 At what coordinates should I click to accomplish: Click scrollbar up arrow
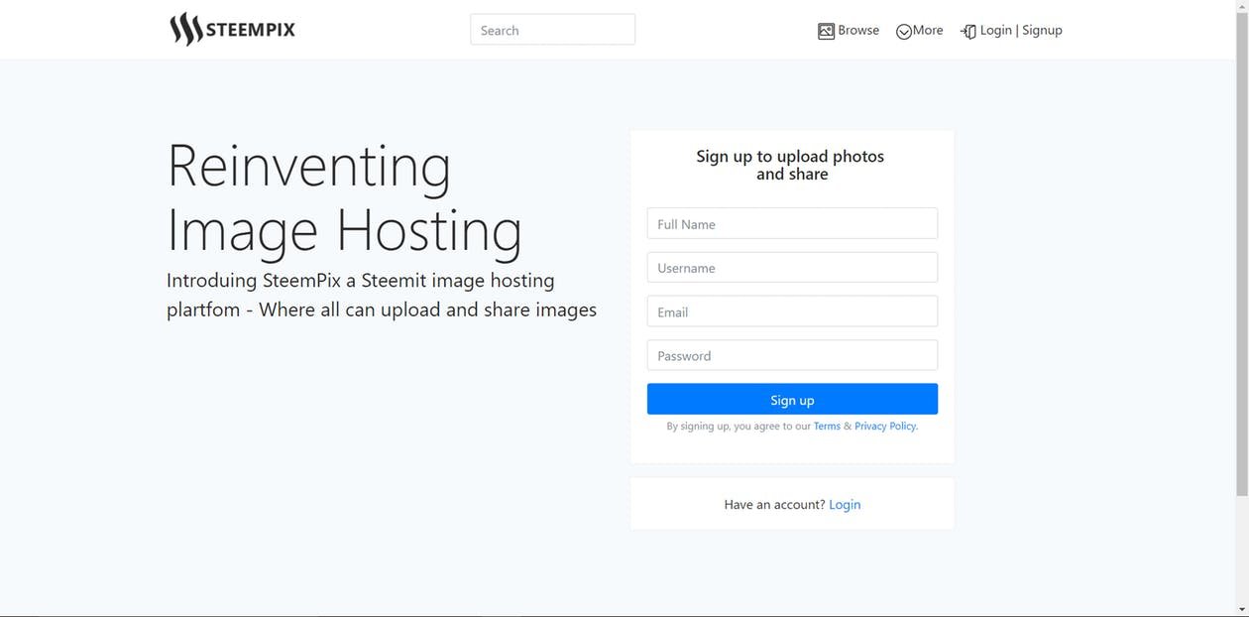point(1242,6)
